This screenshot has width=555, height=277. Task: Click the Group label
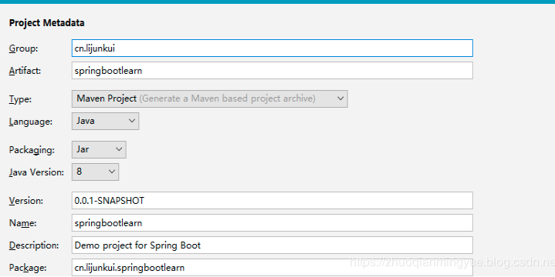23,48
